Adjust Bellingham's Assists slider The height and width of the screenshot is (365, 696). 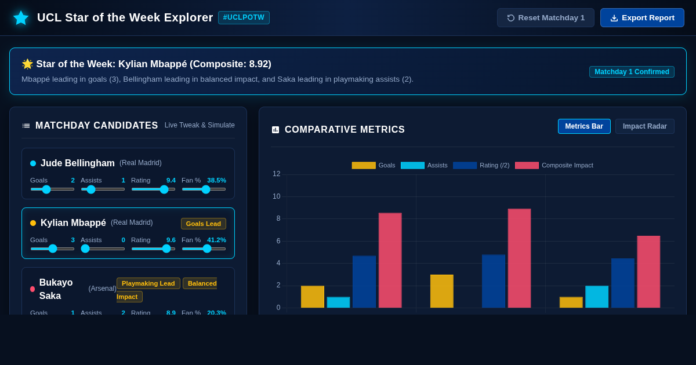point(103,189)
